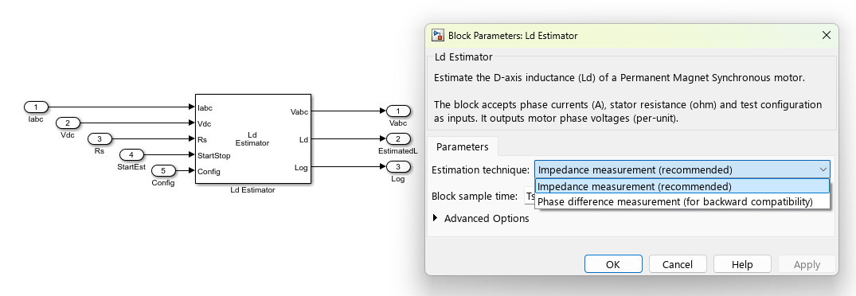Viewport: 856px width, 296px height.
Task: Click the Block Parameters dialog title icon
Action: coord(437,36)
